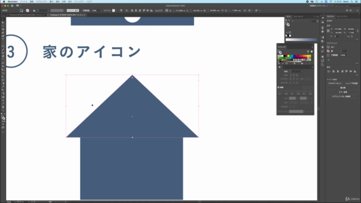Image resolution: width=361 pixels, height=203 pixels.
Task: Enable the 破線 dashed line checkbox
Action: point(278,87)
